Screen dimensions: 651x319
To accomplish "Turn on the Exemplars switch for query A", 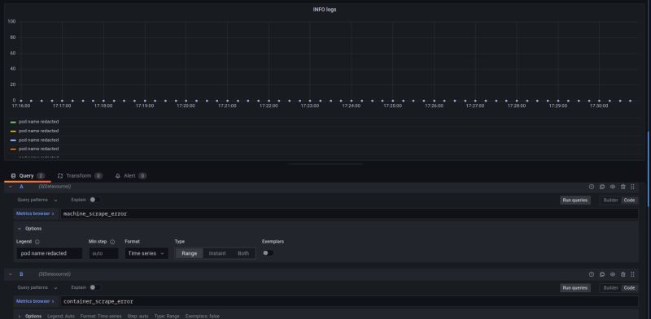I will (x=268, y=253).
